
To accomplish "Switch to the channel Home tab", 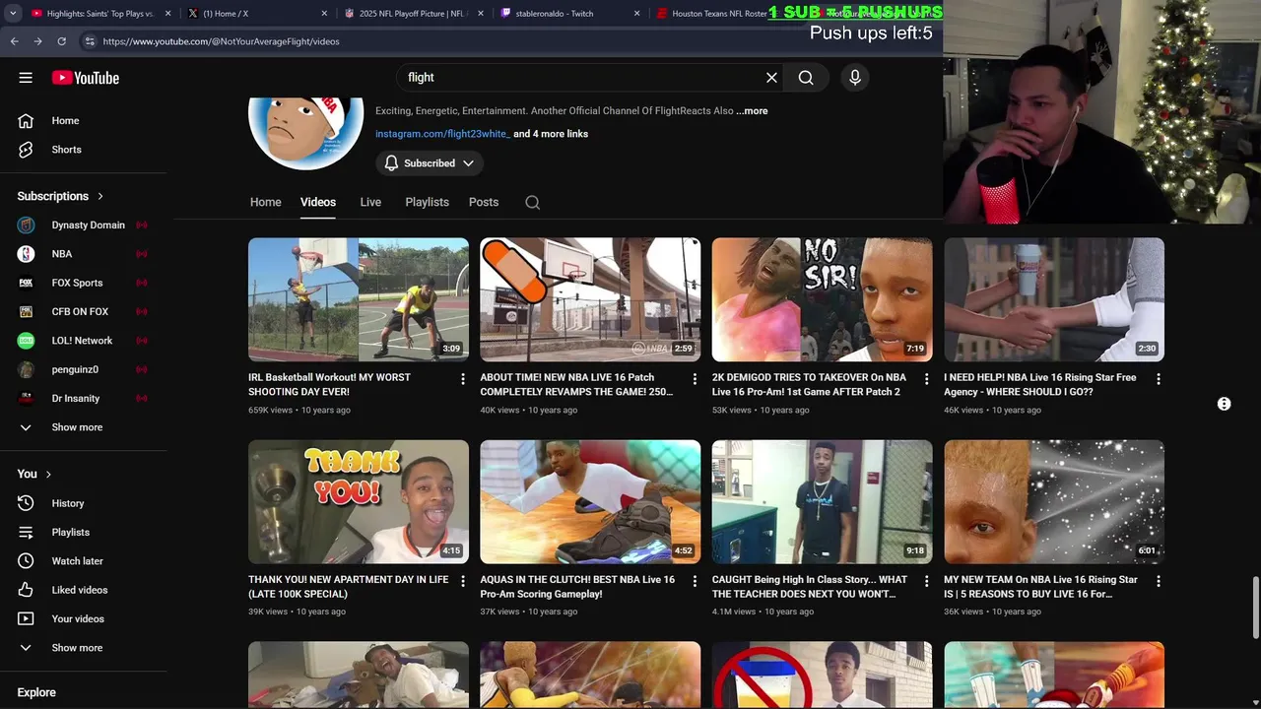I will (265, 202).
